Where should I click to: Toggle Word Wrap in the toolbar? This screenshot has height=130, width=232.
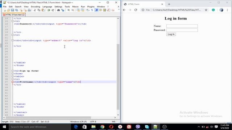pyautogui.click(x=88, y=10)
